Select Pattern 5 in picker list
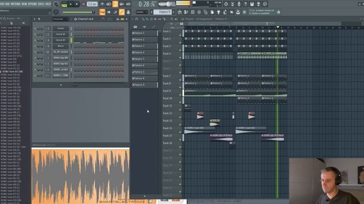 pyautogui.click(x=144, y=59)
